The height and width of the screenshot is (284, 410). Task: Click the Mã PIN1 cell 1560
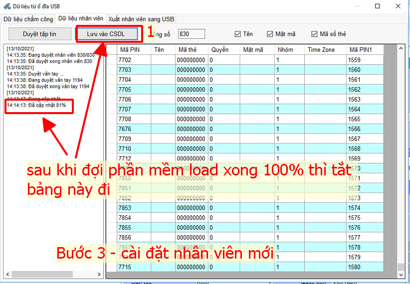pos(365,70)
